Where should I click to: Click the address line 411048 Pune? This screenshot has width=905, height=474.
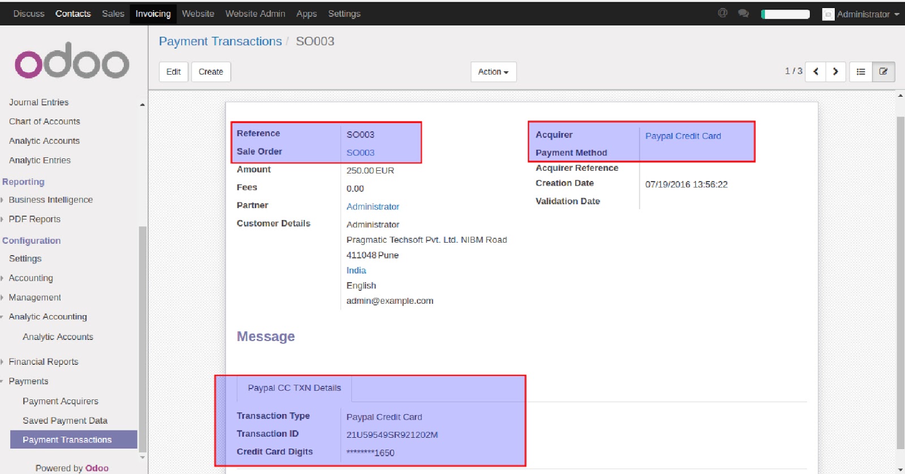tap(372, 255)
